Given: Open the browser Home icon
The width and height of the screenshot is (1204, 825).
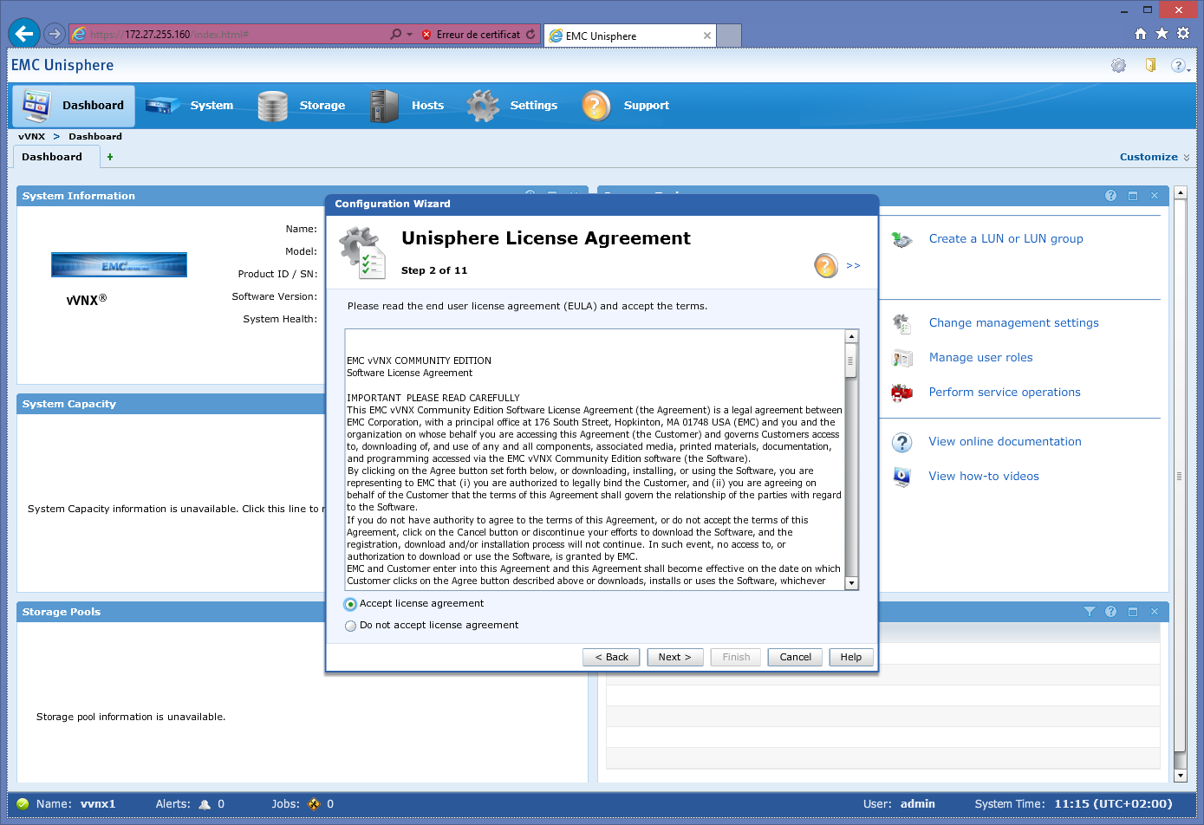Looking at the screenshot, I should tap(1140, 34).
